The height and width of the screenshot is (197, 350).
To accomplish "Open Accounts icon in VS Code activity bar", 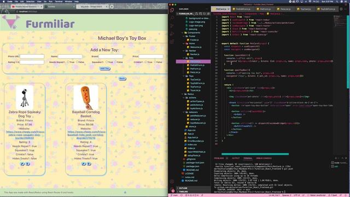I will click(172, 182).
